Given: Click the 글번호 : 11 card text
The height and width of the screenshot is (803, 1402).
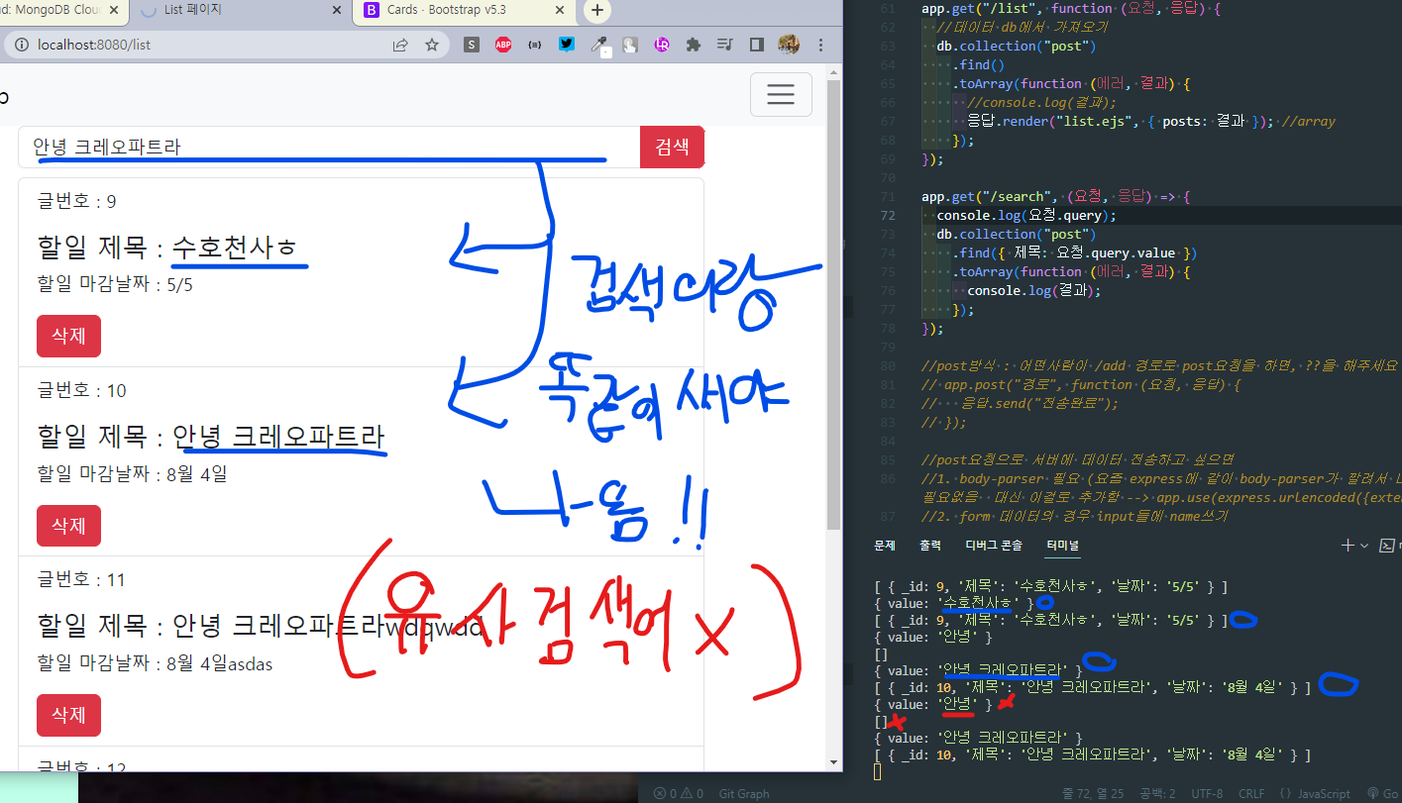Looking at the screenshot, I should pyautogui.click(x=81, y=579).
